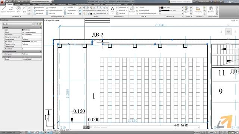Click the Слой property value field
The width and height of the screenshot is (239, 134).
[31, 32]
